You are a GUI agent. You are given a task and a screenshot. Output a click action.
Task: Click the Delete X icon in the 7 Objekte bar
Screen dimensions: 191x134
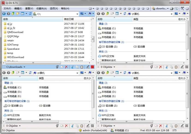click(161, 126)
